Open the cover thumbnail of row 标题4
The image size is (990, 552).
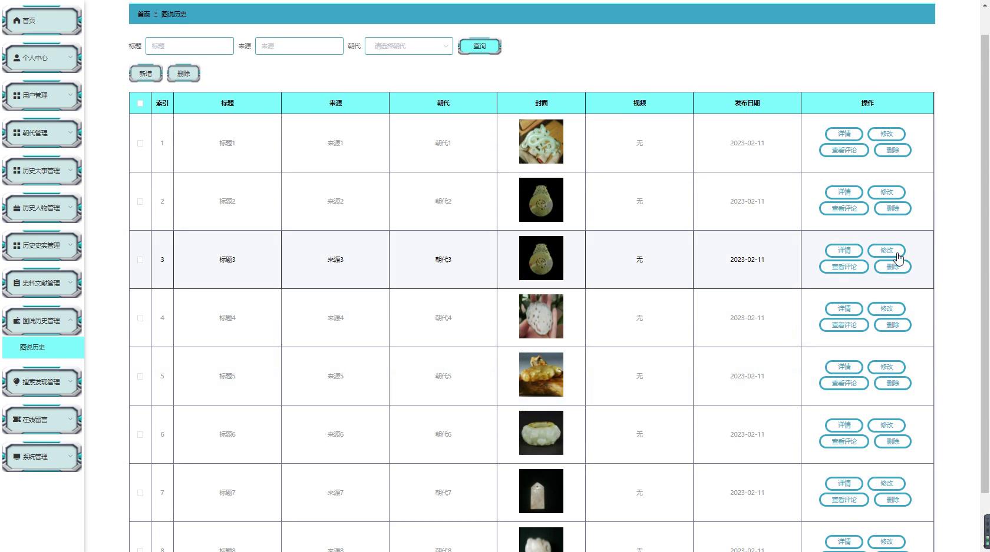coord(541,317)
